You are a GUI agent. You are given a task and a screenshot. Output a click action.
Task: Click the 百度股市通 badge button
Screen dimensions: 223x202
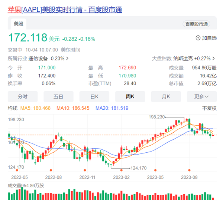pyautogui.click(x=197, y=24)
